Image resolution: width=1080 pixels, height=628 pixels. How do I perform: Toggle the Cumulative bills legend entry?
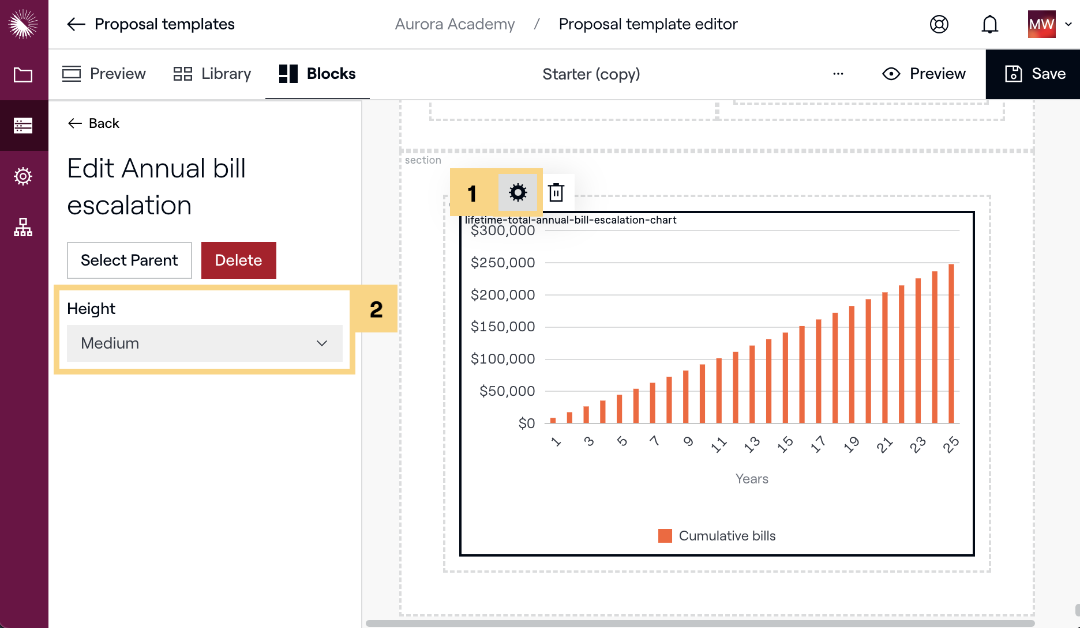tap(717, 536)
